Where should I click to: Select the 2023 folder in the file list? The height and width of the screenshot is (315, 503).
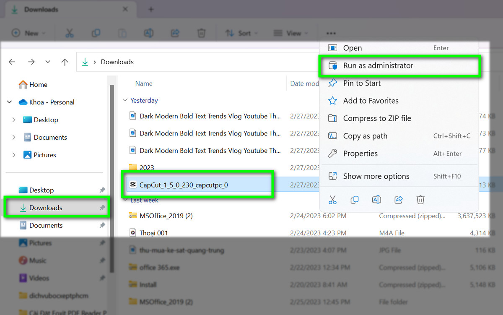[142, 168]
